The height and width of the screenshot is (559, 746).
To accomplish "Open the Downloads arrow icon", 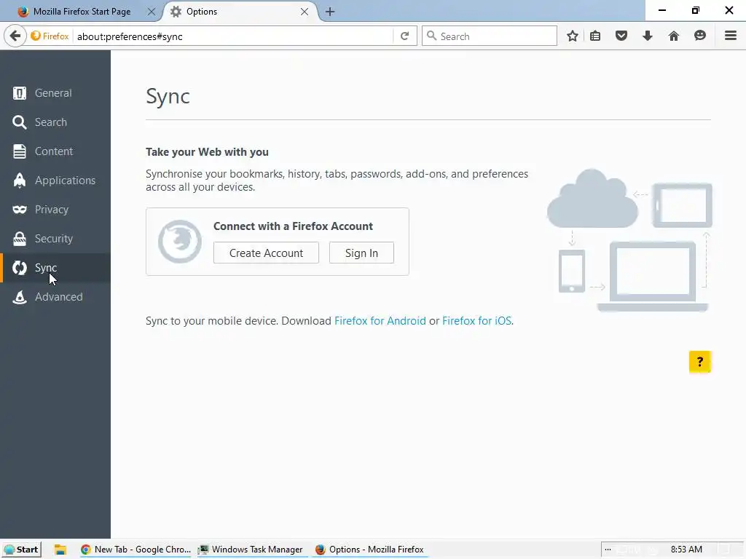I will [648, 36].
